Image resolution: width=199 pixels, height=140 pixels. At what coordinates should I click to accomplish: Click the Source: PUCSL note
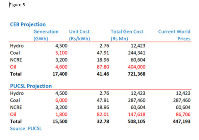click(x=26, y=128)
